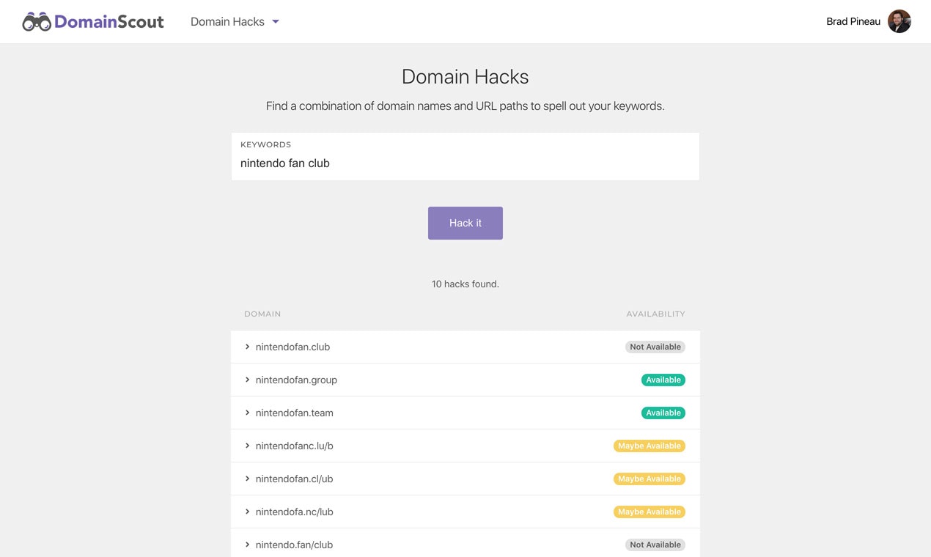The image size is (931, 557).
Task: Click the DomainScout brand name text
Action: [109, 22]
